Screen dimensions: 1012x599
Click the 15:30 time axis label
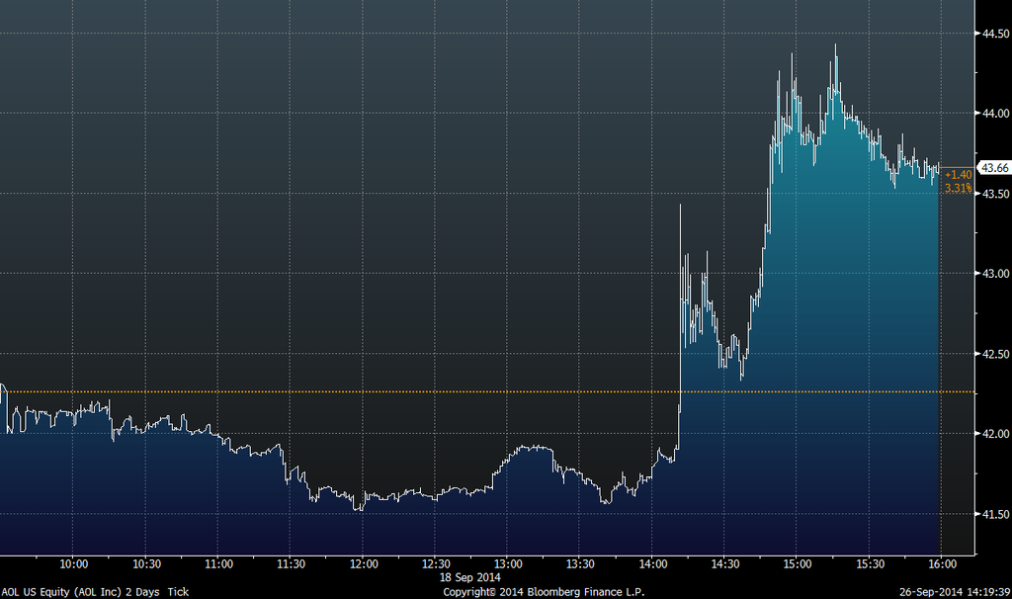pos(870,564)
